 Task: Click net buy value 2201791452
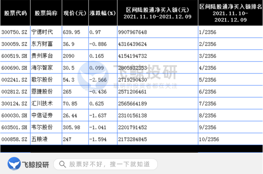[x=133, y=127]
